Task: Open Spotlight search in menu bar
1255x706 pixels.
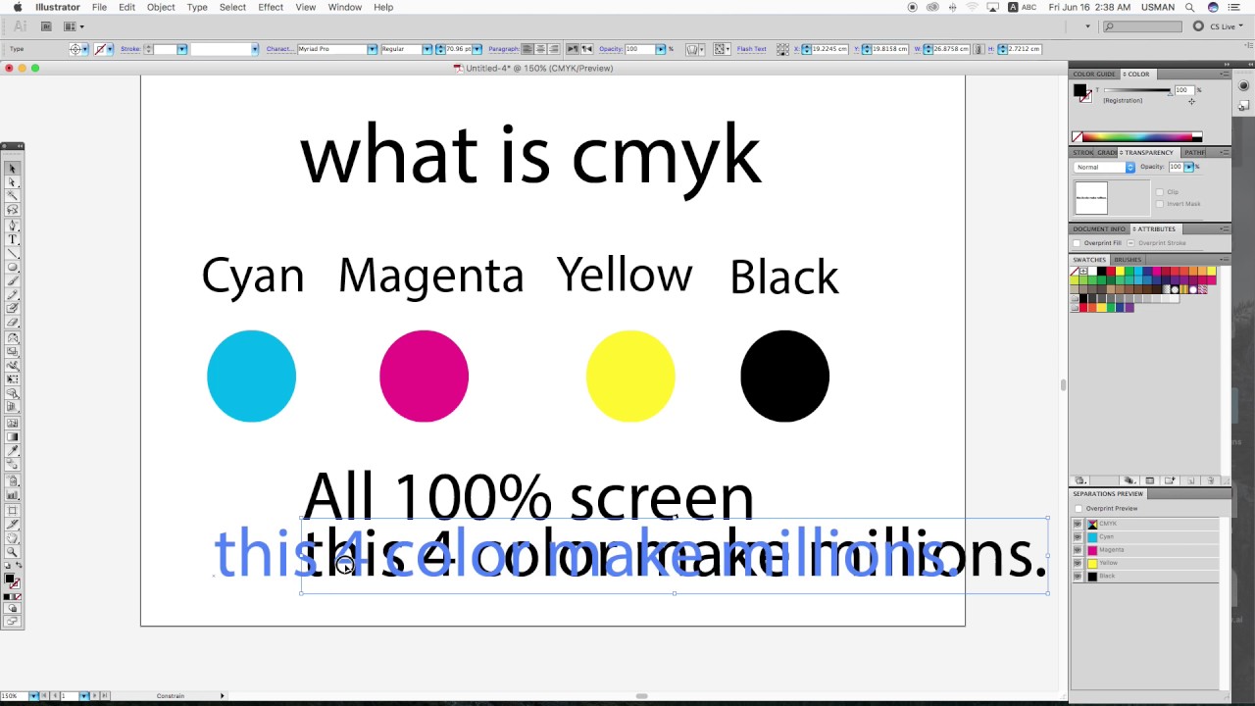Action: click(1189, 7)
